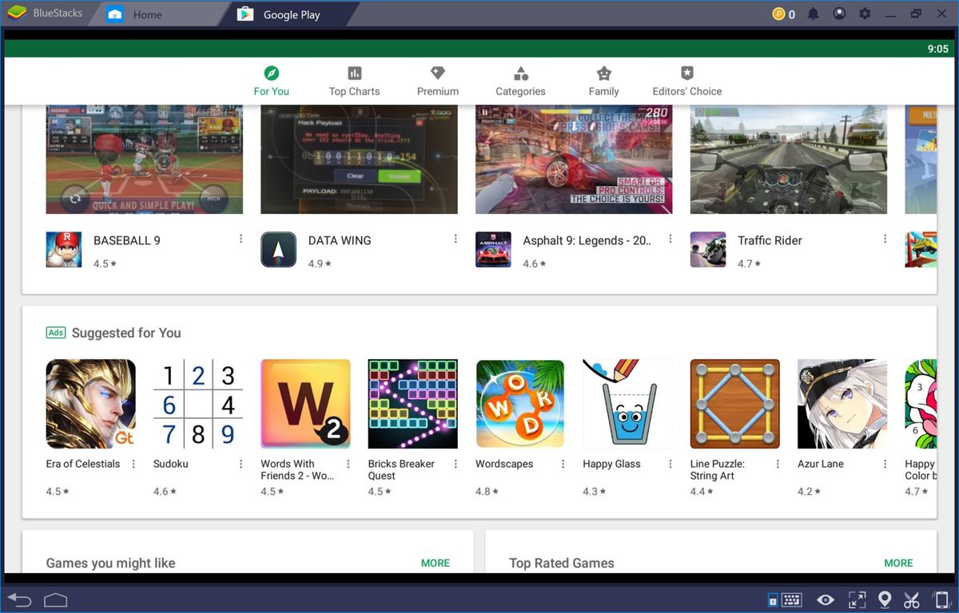Image resolution: width=959 pixels, height=613 pixels.
Task: Open BlueStacks settings gear
Action: pyautogui.click(x=864, y=13)
